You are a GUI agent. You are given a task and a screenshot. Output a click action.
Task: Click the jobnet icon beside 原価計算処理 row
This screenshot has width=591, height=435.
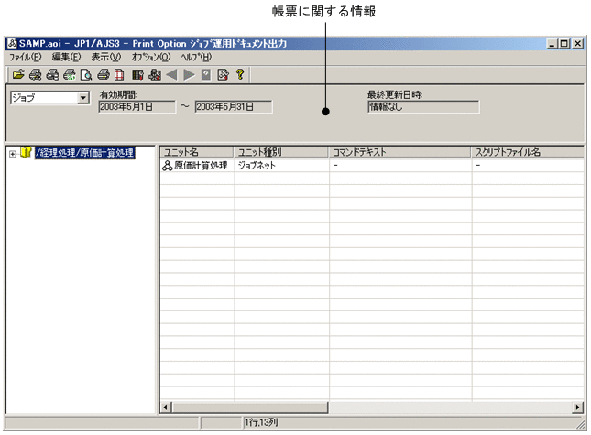point(167,166)
